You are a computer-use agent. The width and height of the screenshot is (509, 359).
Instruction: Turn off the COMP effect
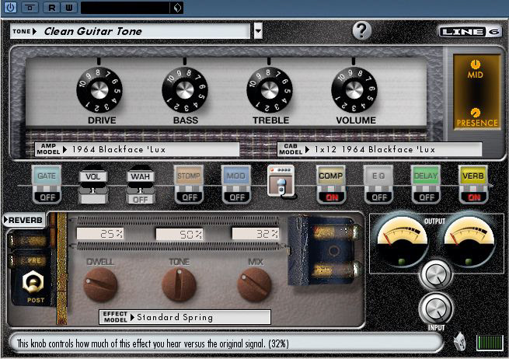pos(331,184)
